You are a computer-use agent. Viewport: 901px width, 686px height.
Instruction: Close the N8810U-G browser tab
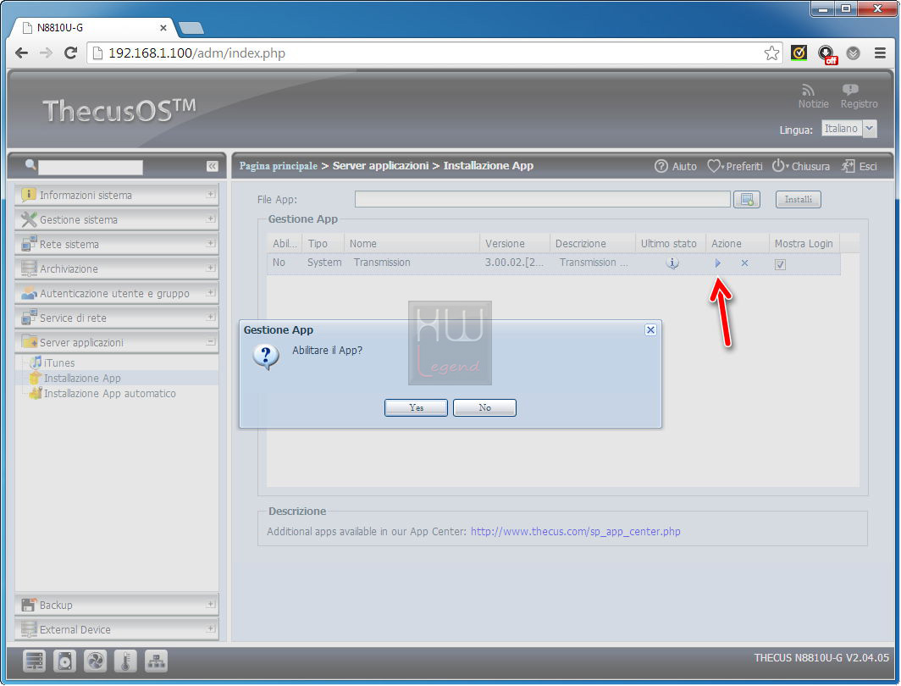click(163, 28)
